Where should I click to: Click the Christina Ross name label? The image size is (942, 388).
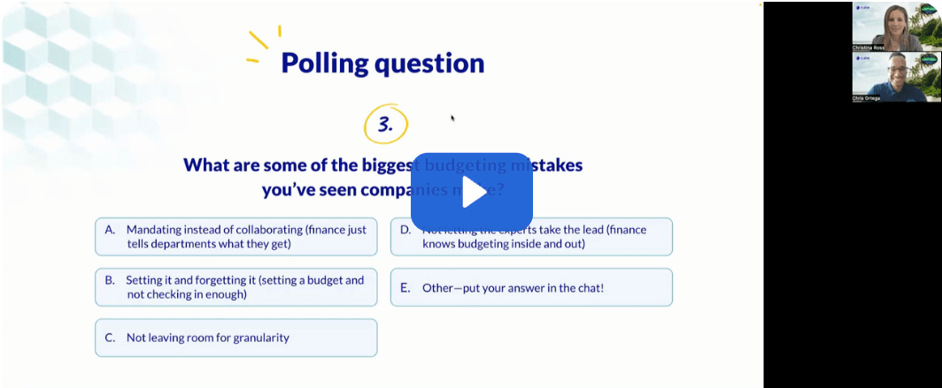point(869,47)
